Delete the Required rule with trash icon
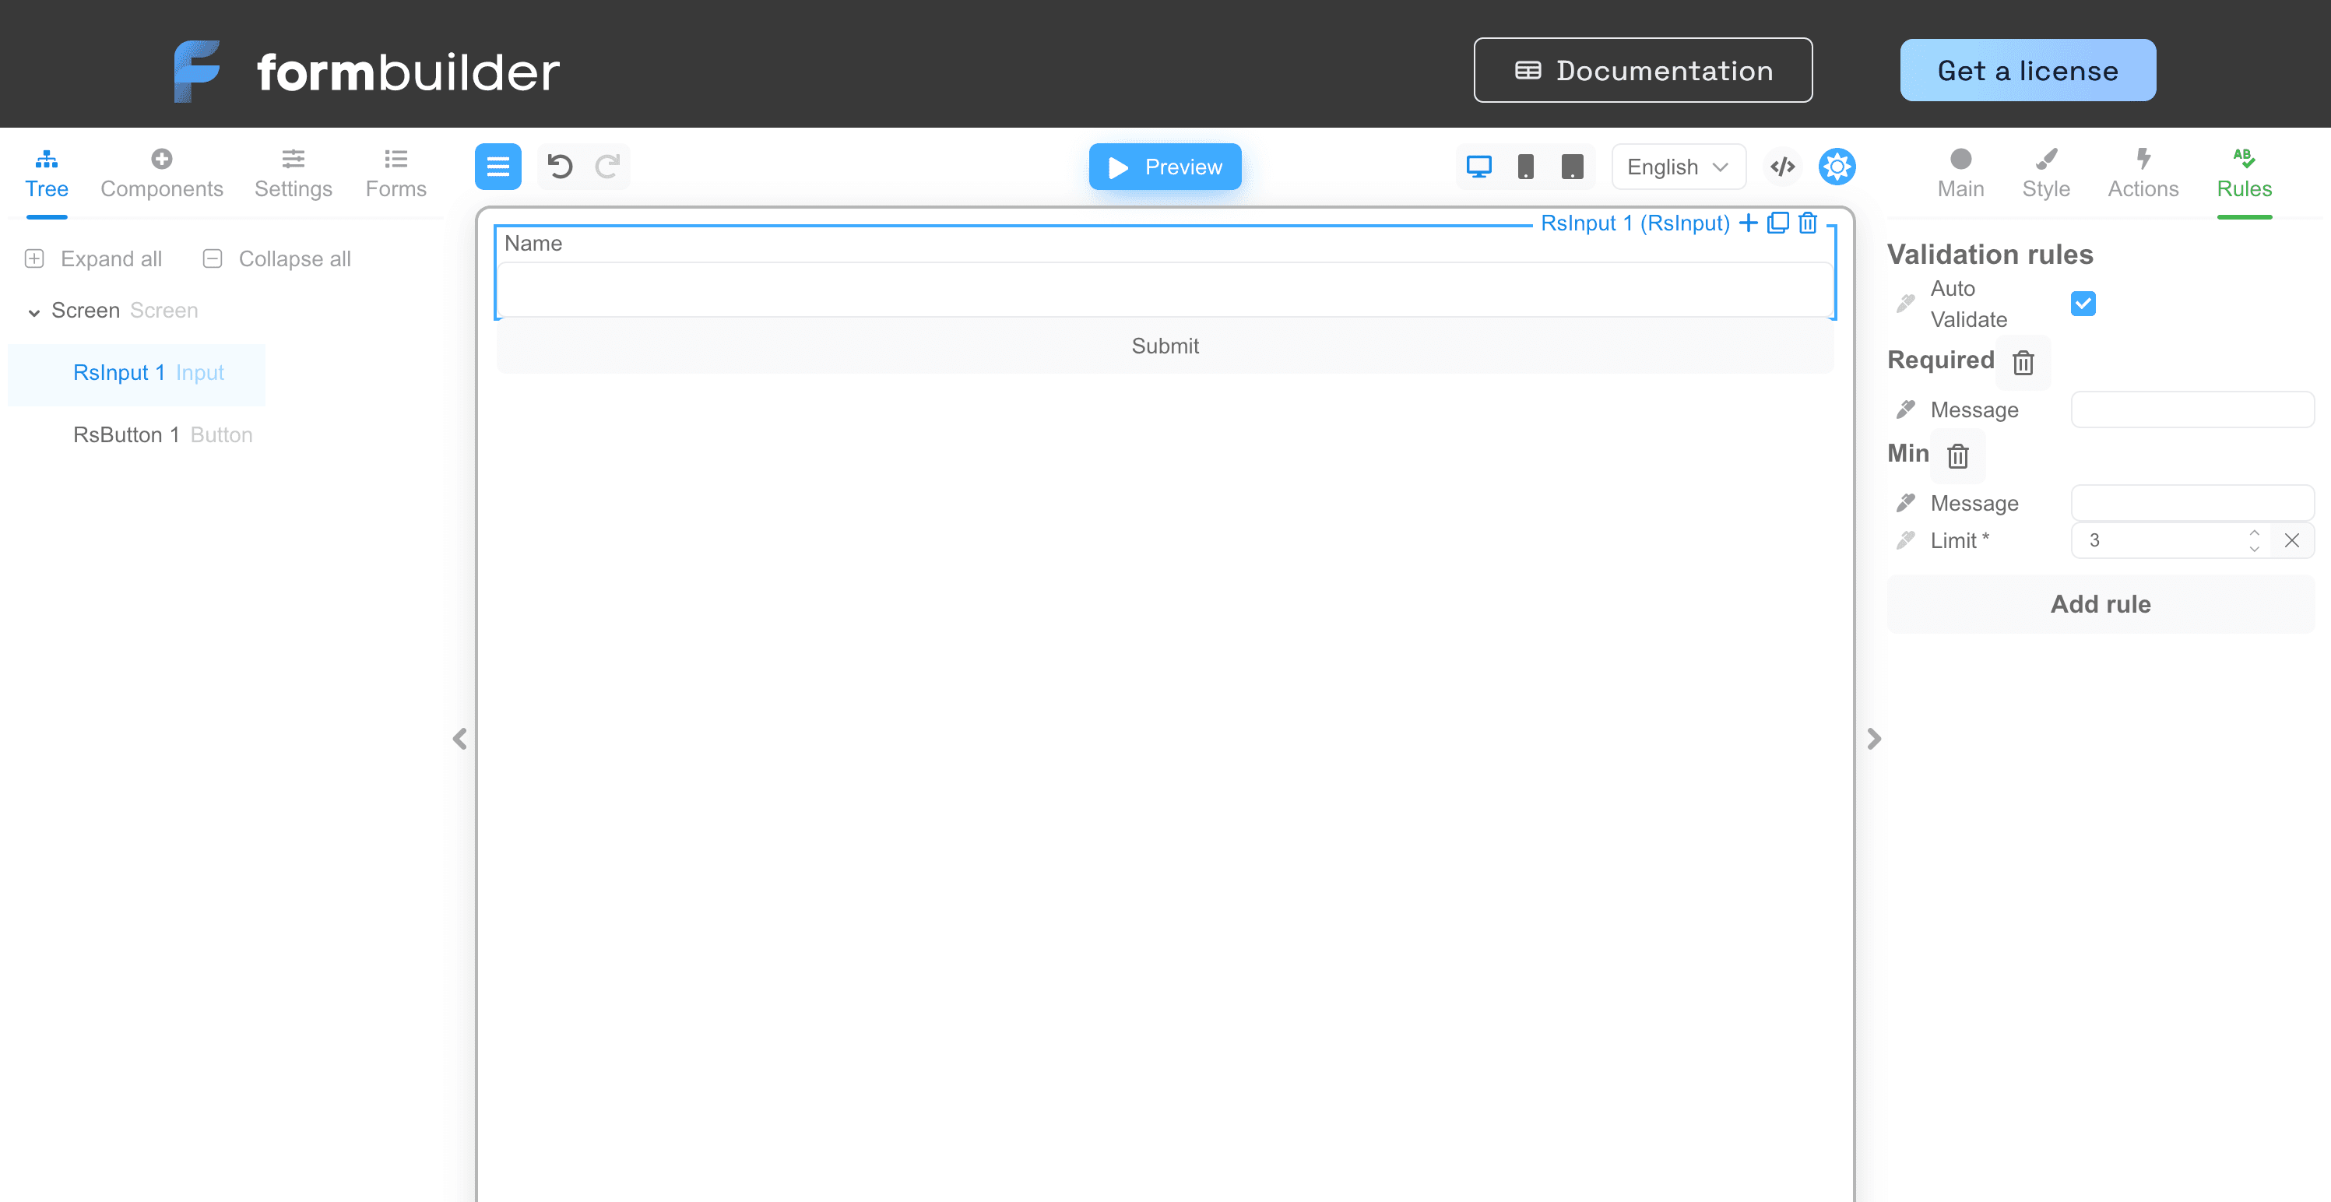Image resolution: width=2331 pixels, height=1202 pixels. tap(2023, 363)
